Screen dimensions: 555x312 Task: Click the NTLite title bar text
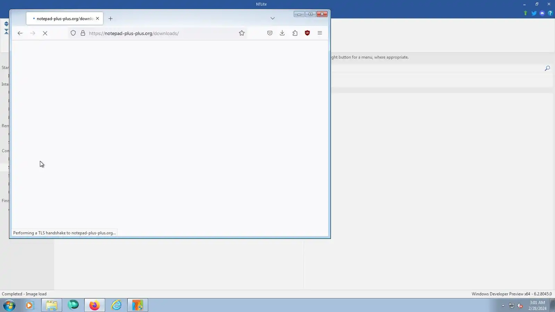(261, 4)
